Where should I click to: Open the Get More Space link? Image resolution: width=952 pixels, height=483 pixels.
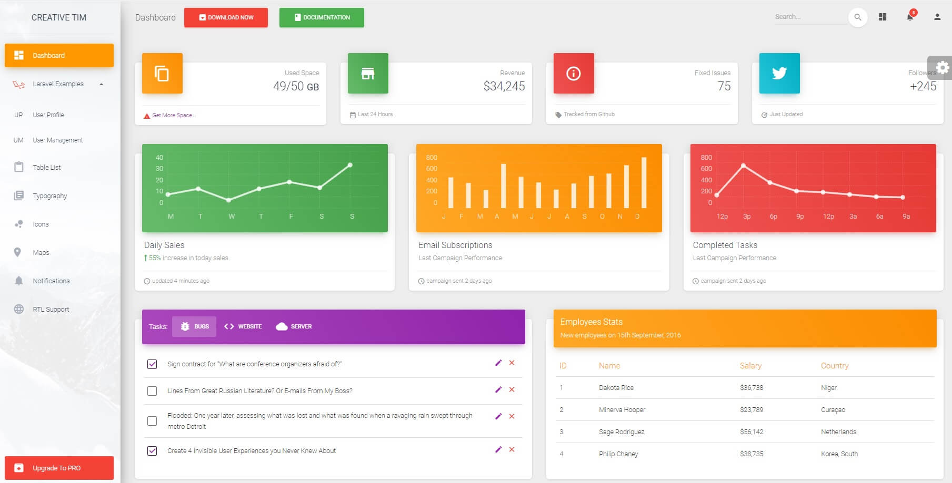[173, 115]
